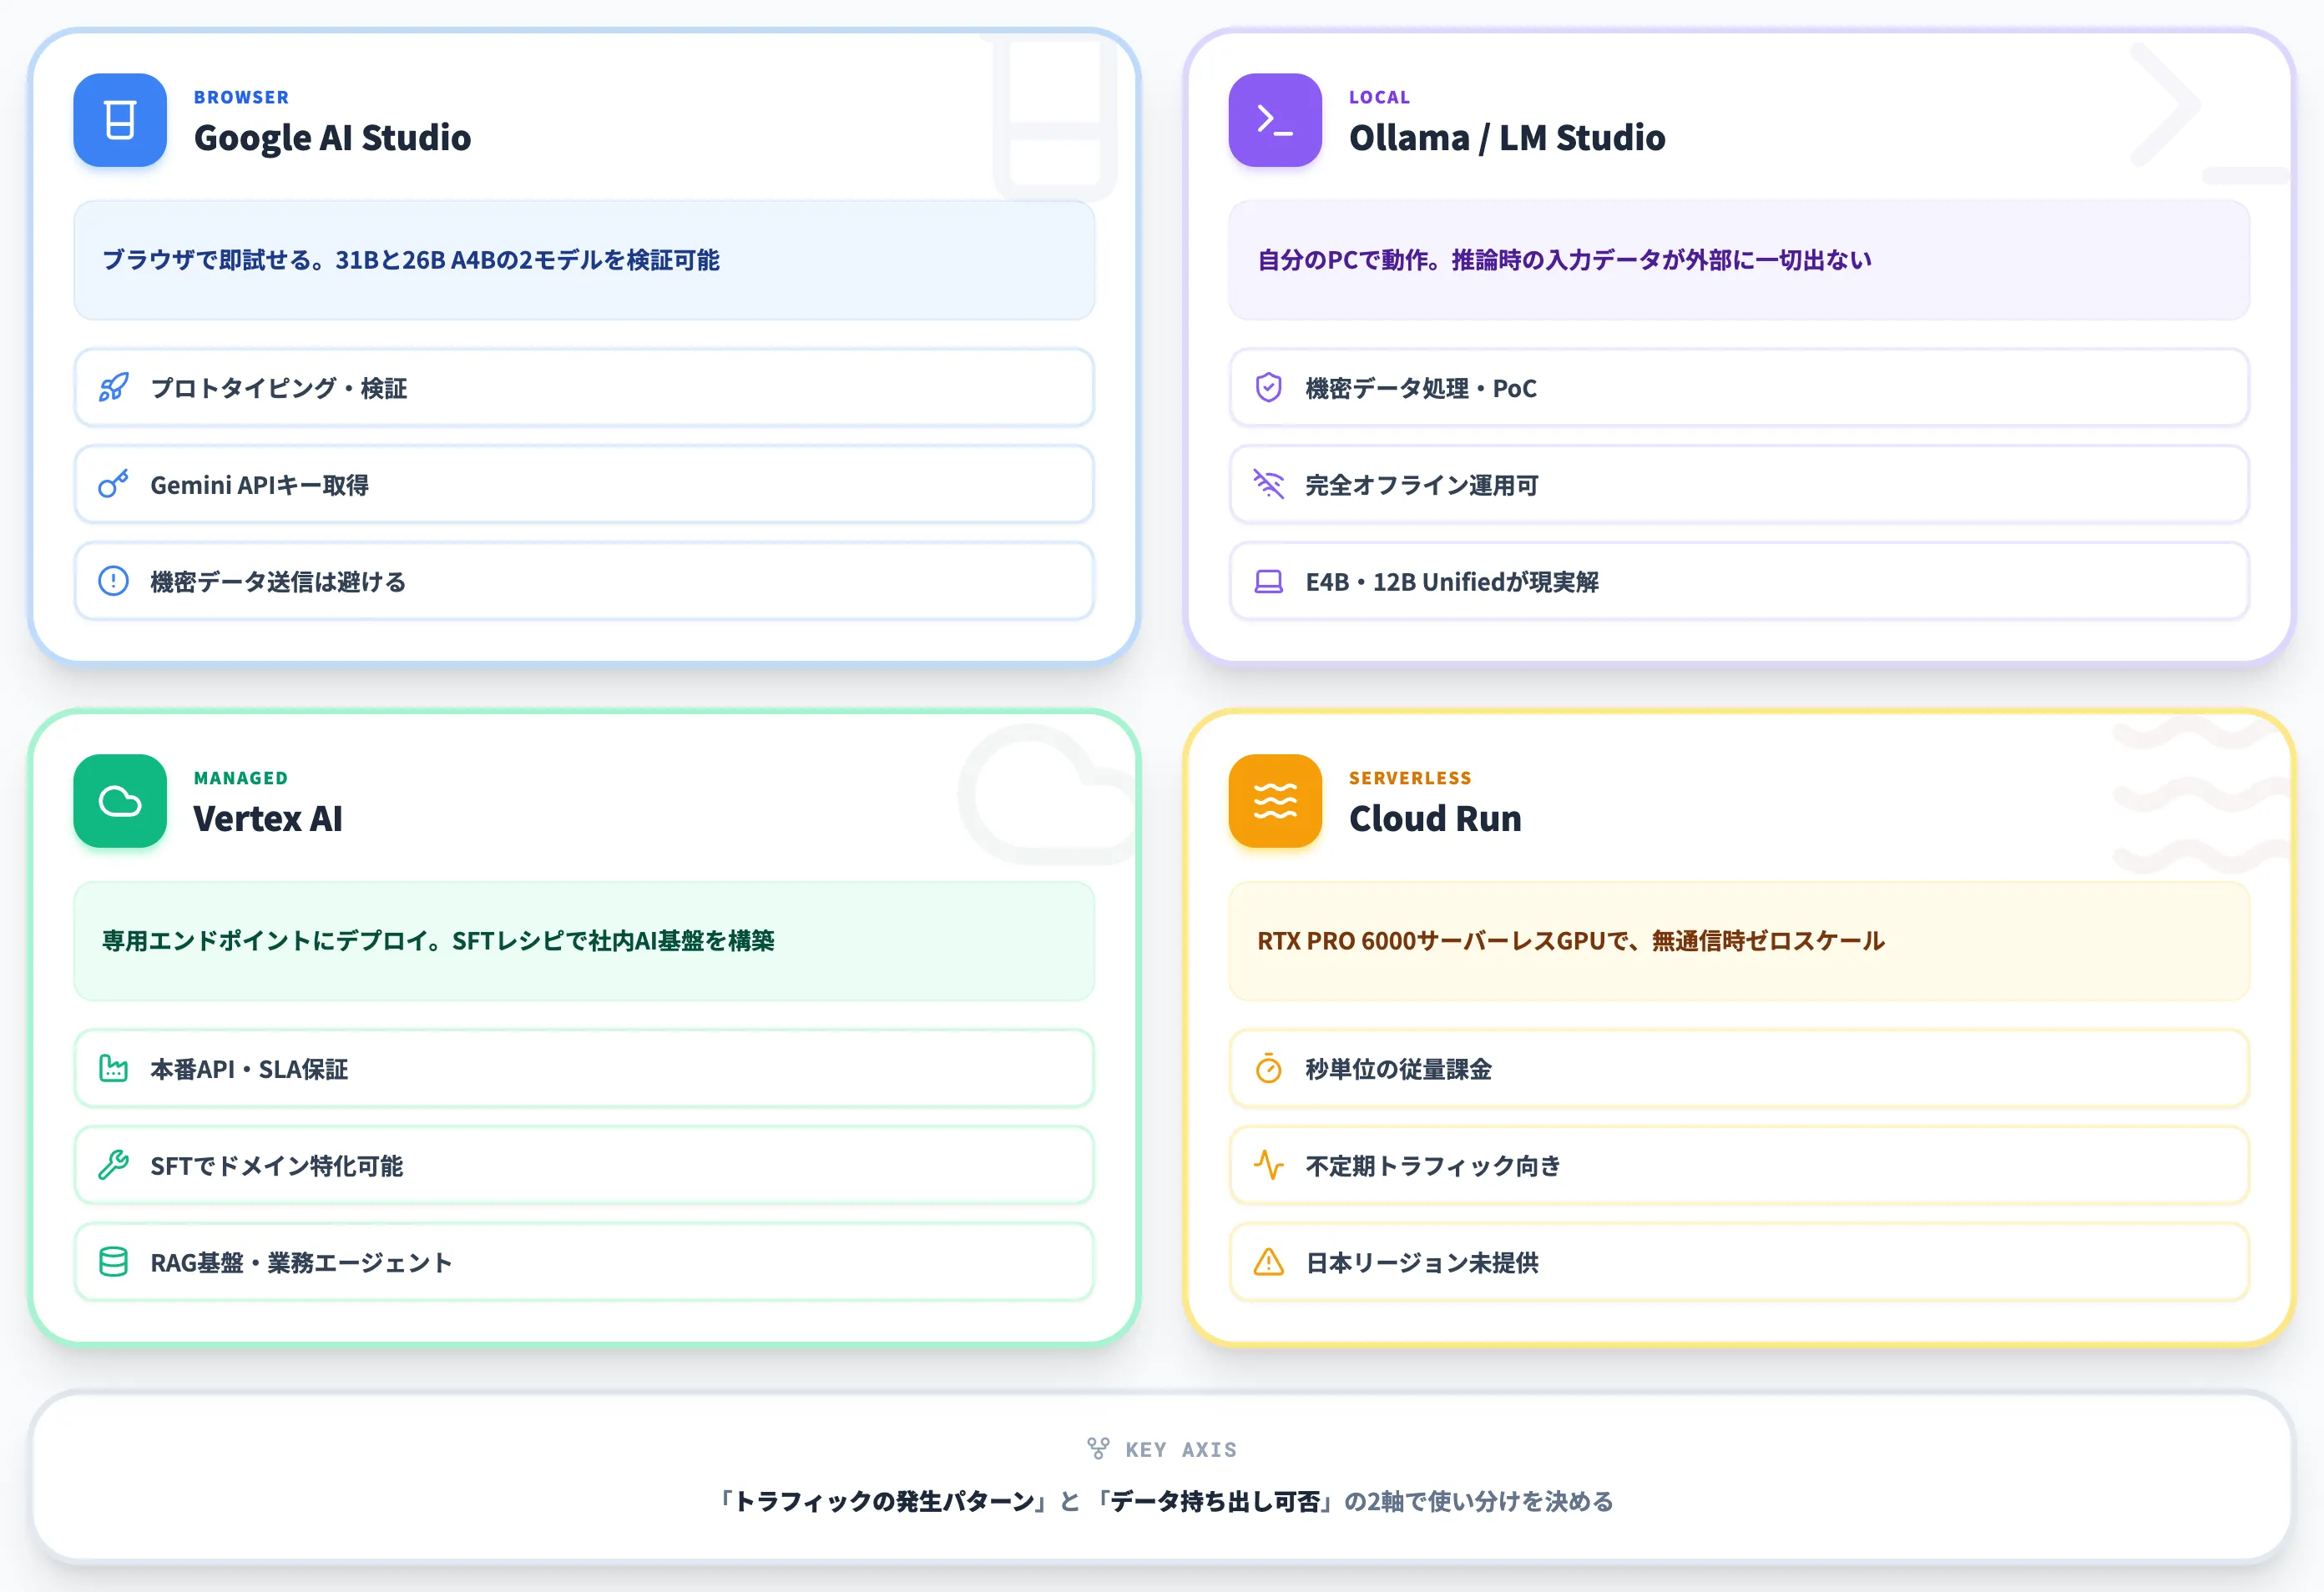Click the timer icon by 秒単位の従量課金
The image size is (2324, 1592).
coord(1269,1068)
